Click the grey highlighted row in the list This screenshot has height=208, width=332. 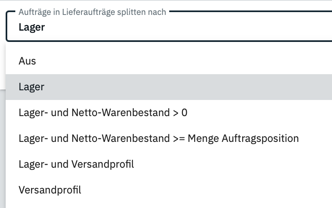pos(169,87)
